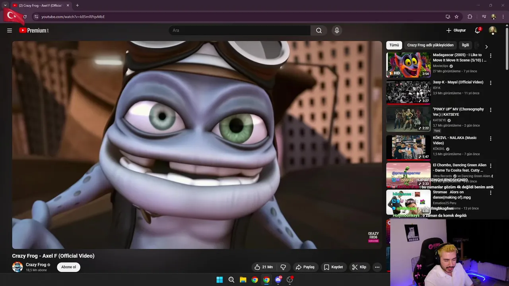Select the Tümü filter chip
The width and height of the screenshot is (509, 286).
pyautogui.click(x=394, y=45)
